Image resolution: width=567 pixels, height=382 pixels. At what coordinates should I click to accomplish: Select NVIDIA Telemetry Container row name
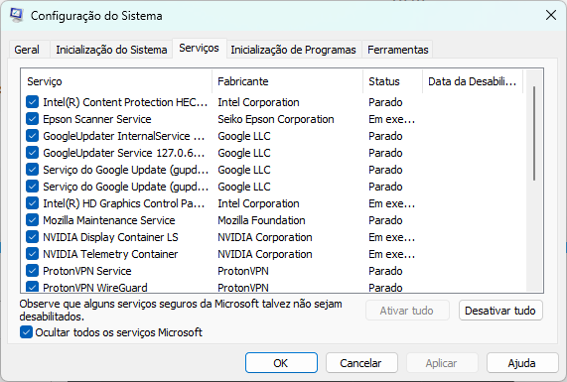click(110, 254)
